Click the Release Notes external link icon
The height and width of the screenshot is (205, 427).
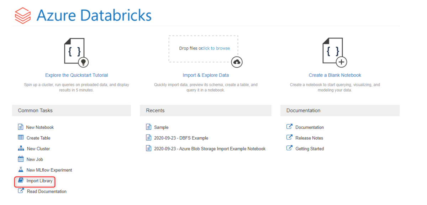click(289, 137)
